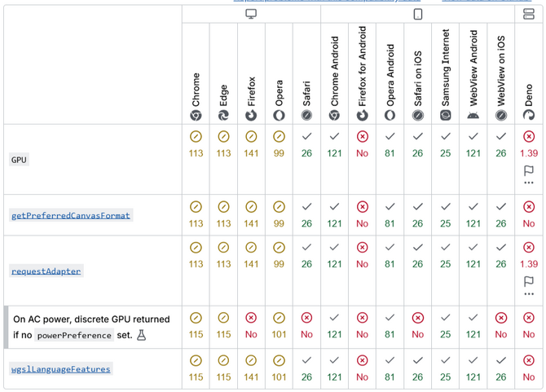This screenshot has height=392, width=546.
Task: Expand Firefox No cell in AC power row
Action: [x=251, y=326]
